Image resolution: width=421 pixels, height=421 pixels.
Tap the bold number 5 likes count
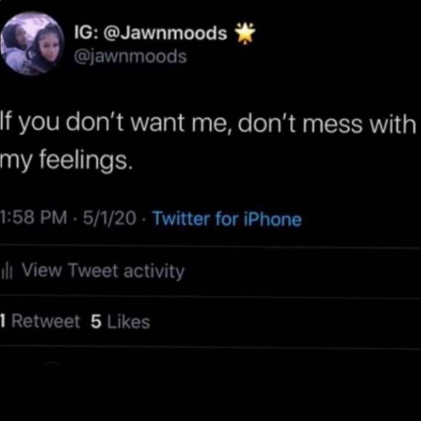point(96,322)
